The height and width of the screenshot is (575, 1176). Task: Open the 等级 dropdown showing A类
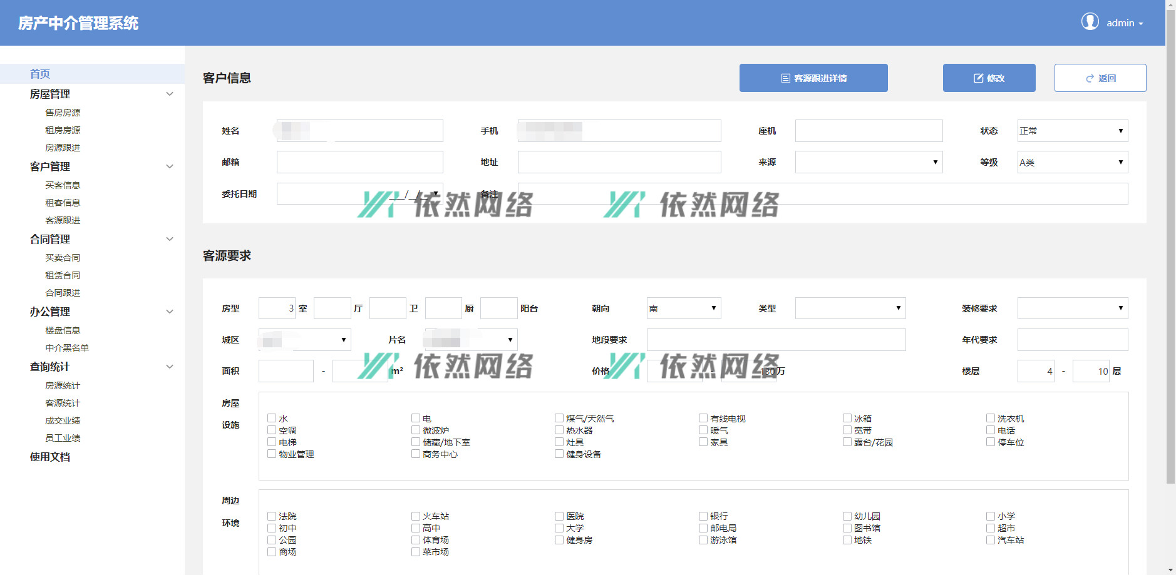(1072, 162)
